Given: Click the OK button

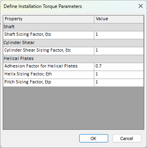Looking at the screenshot, I should point(94,138).
